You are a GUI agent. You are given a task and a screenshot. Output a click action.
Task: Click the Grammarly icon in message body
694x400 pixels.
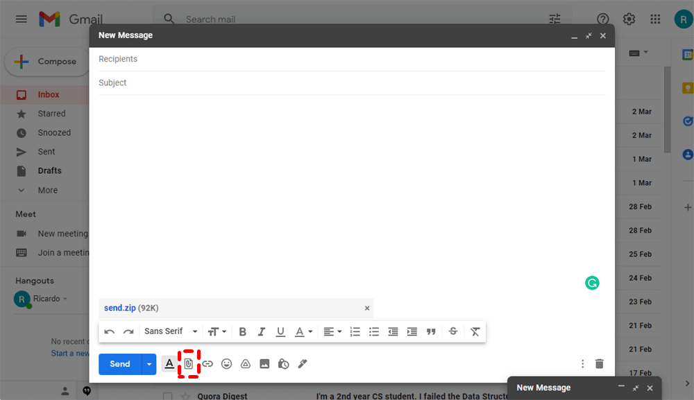coord(592,283)
